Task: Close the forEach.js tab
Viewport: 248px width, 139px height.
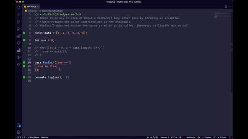Action: click(38, 7)
